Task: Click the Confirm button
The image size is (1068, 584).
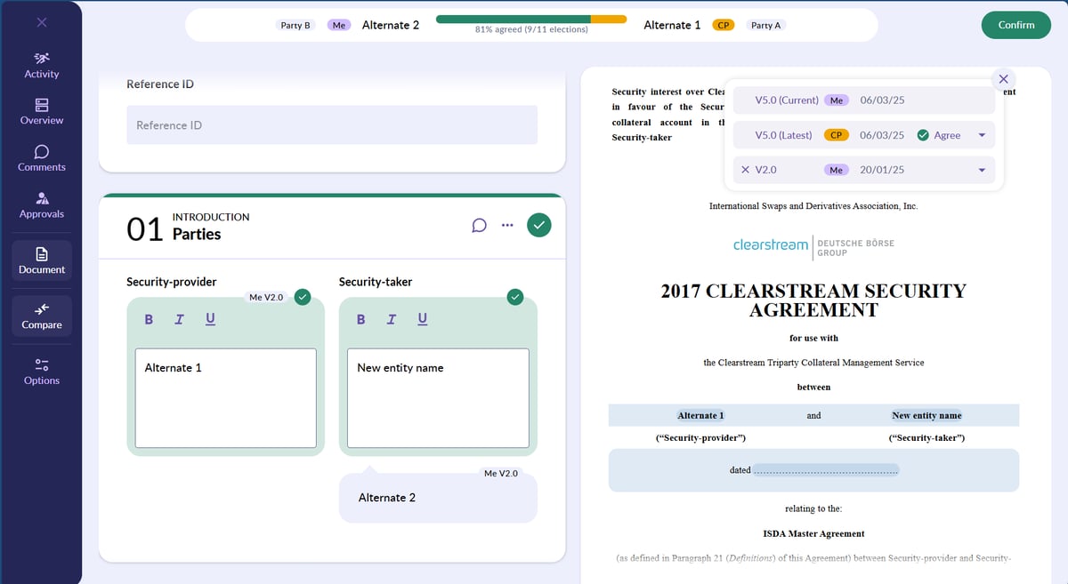Action: pos(1015,25)
